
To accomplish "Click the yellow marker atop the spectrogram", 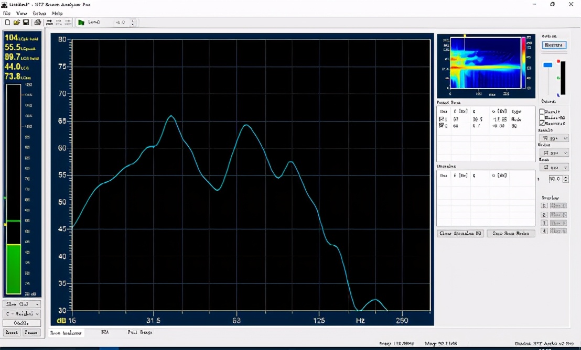I will [x=465, y=36].
